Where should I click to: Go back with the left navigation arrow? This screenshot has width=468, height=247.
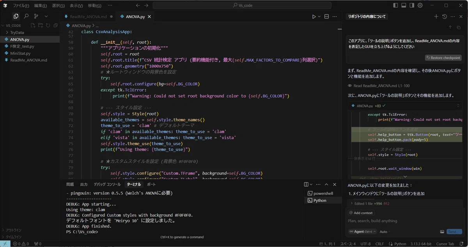pyautogui.click(x=138, y=5)
